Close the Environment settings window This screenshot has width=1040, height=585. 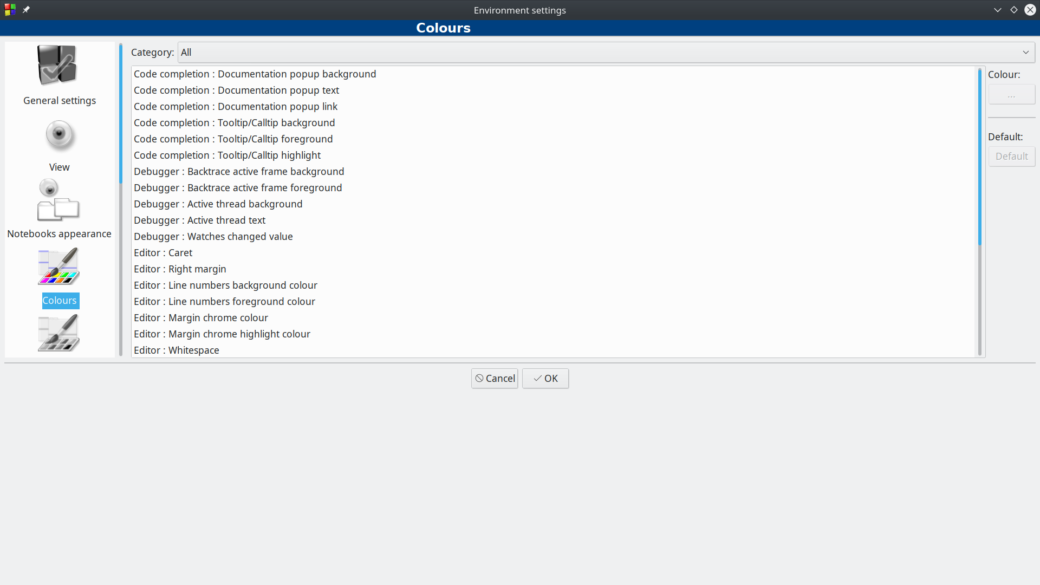[x=1030, y=10]
